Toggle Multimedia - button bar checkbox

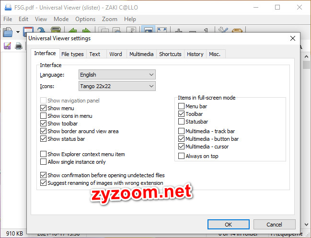(x=181, y=139)
